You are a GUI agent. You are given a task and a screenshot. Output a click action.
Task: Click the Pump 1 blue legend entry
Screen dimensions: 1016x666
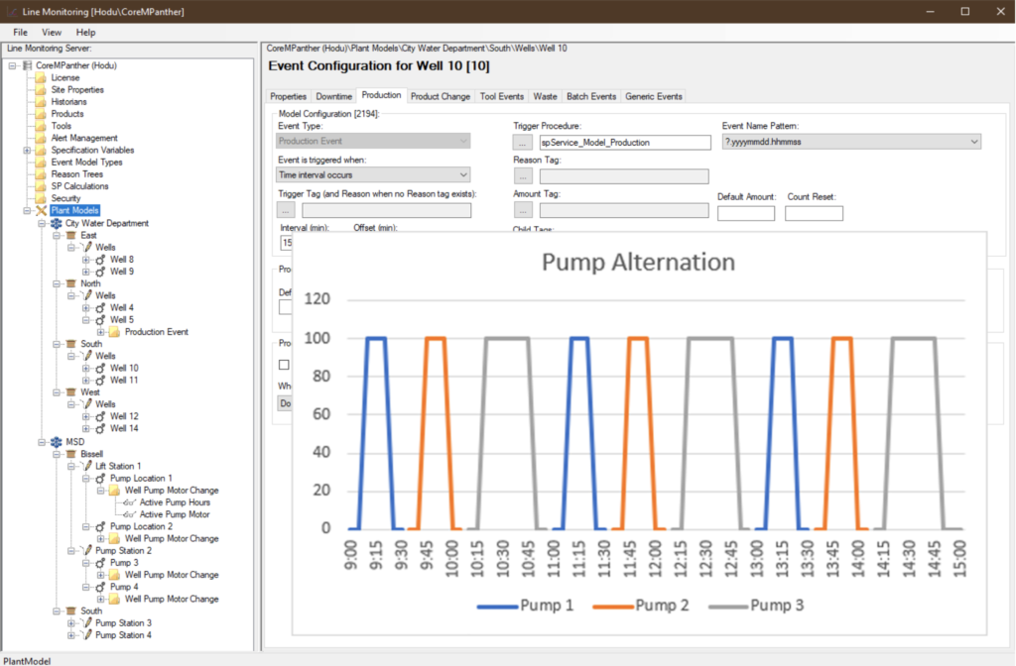click(x=526, y=606)
